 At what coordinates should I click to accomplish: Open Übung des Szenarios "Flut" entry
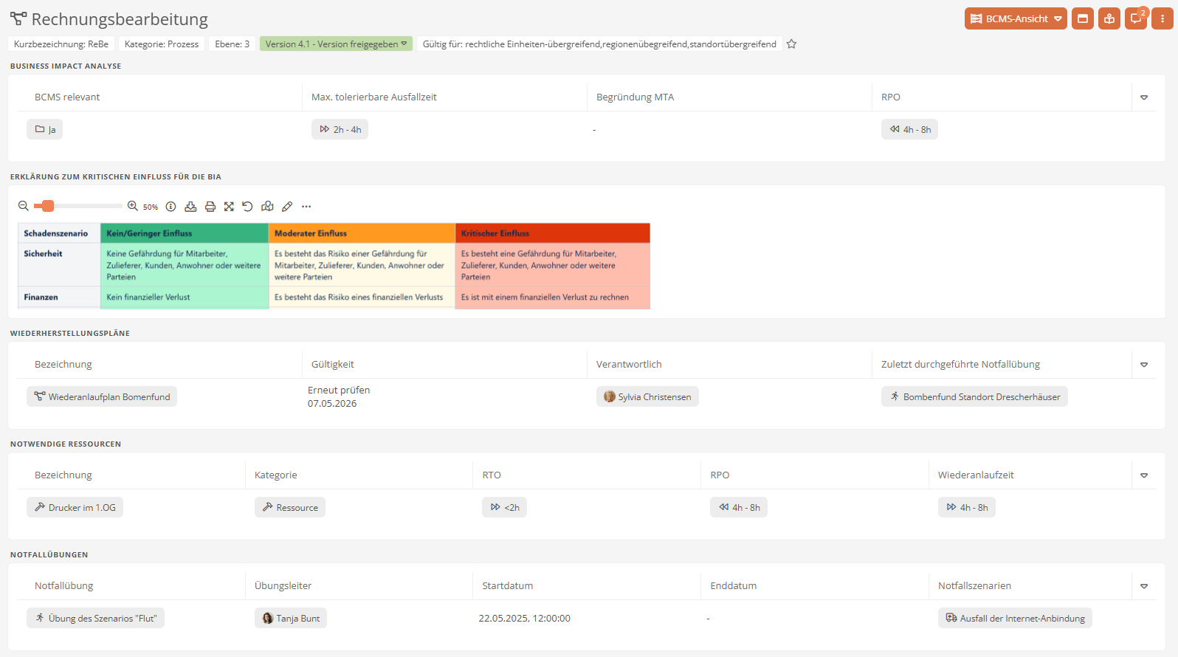(95, 618)
